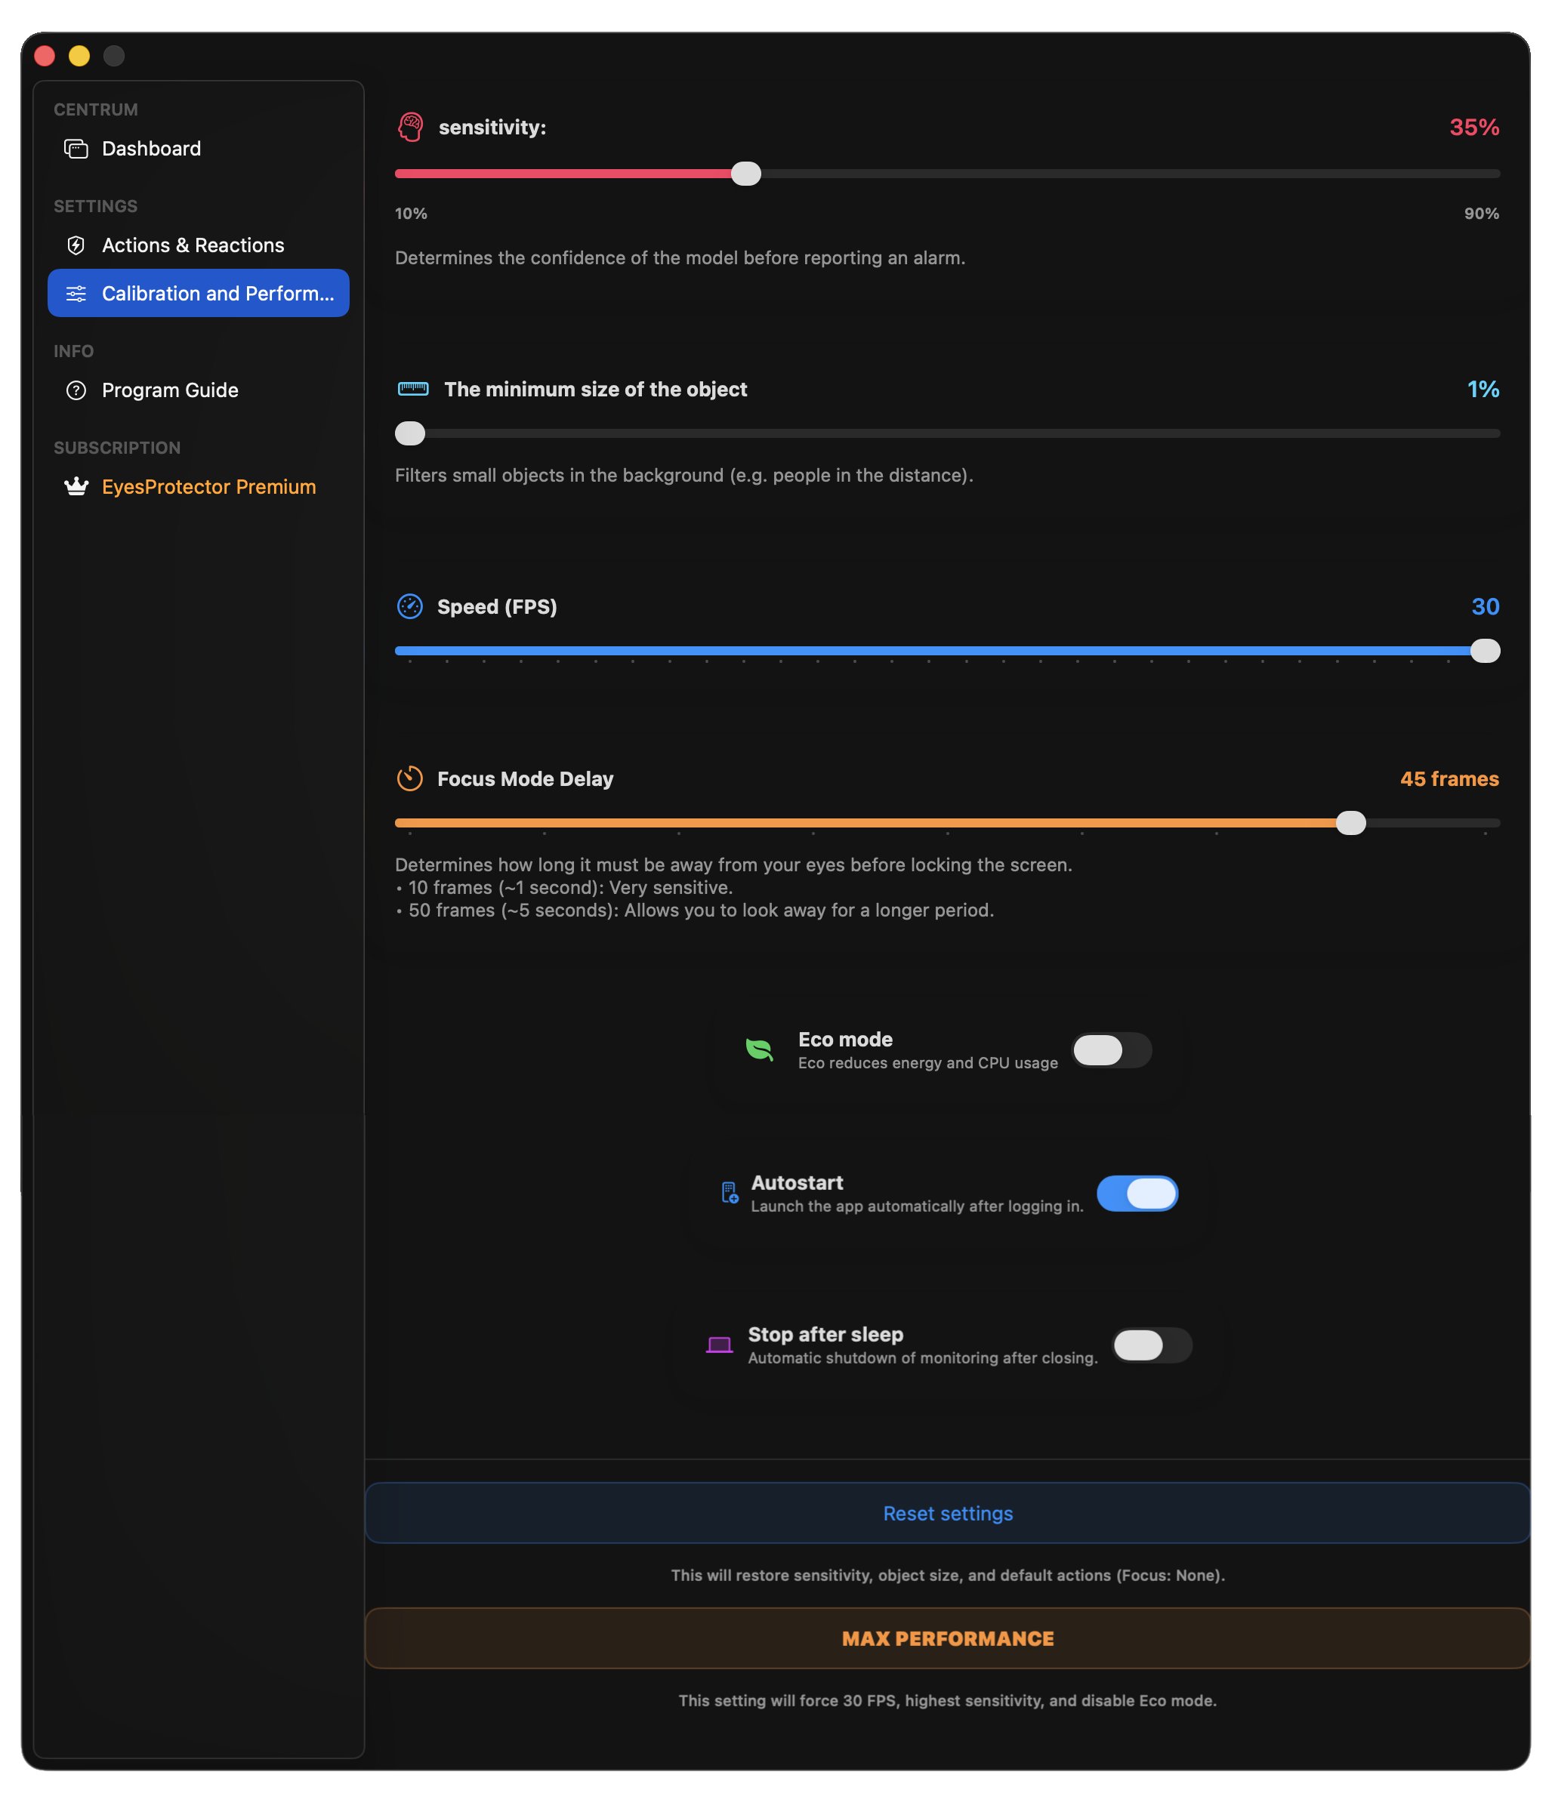
Task: Disable the Autostart toggle
Action: click(1137, 1193)
